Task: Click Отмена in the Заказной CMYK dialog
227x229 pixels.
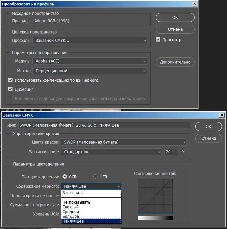Action: [x=208, y=138]
